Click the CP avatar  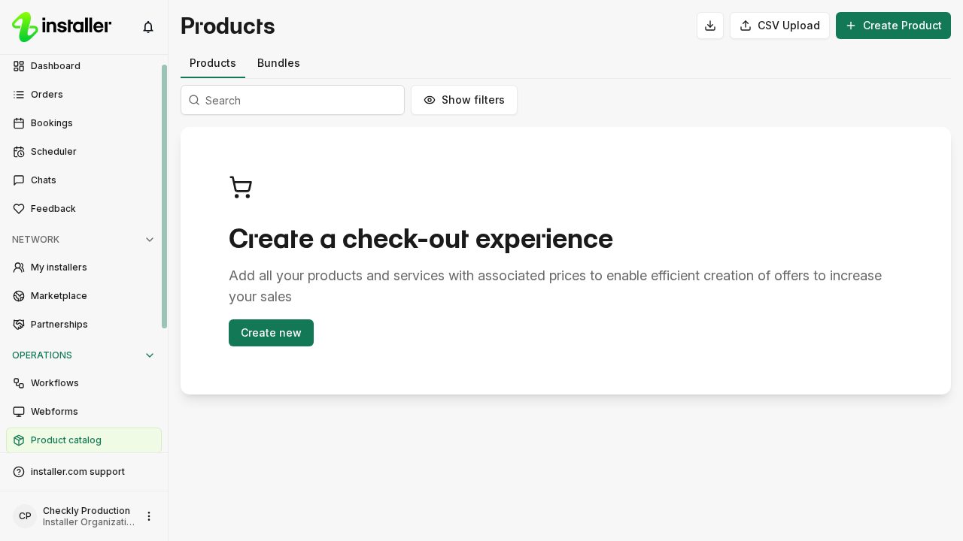[25, 516]
